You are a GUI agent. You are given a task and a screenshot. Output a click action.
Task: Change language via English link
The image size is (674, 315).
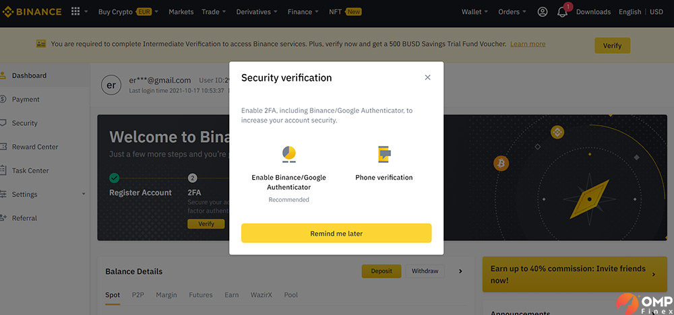click(x=630, y=12)
